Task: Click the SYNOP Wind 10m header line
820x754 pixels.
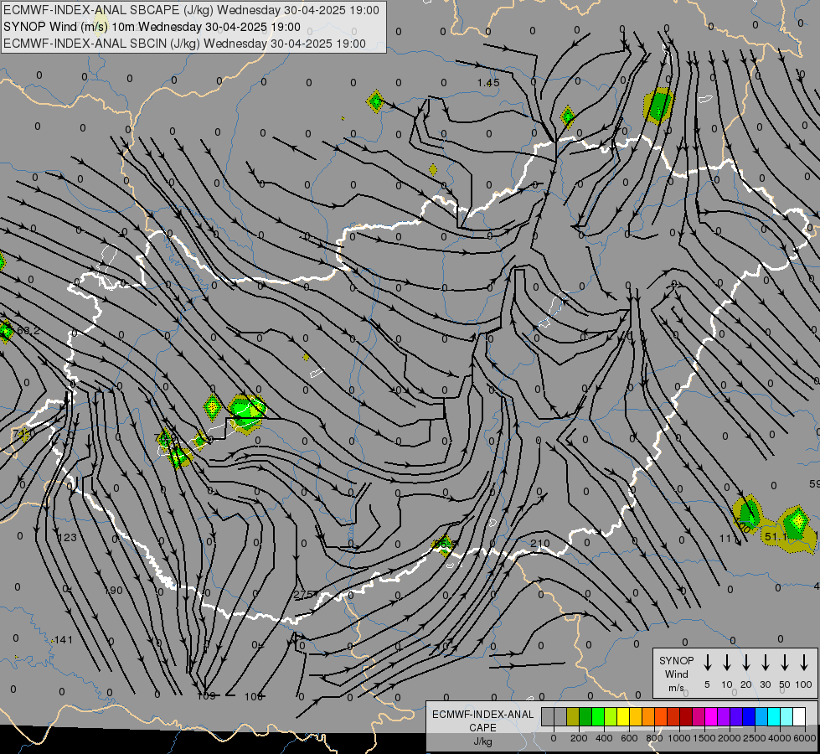Action: [x=152, y=27]
